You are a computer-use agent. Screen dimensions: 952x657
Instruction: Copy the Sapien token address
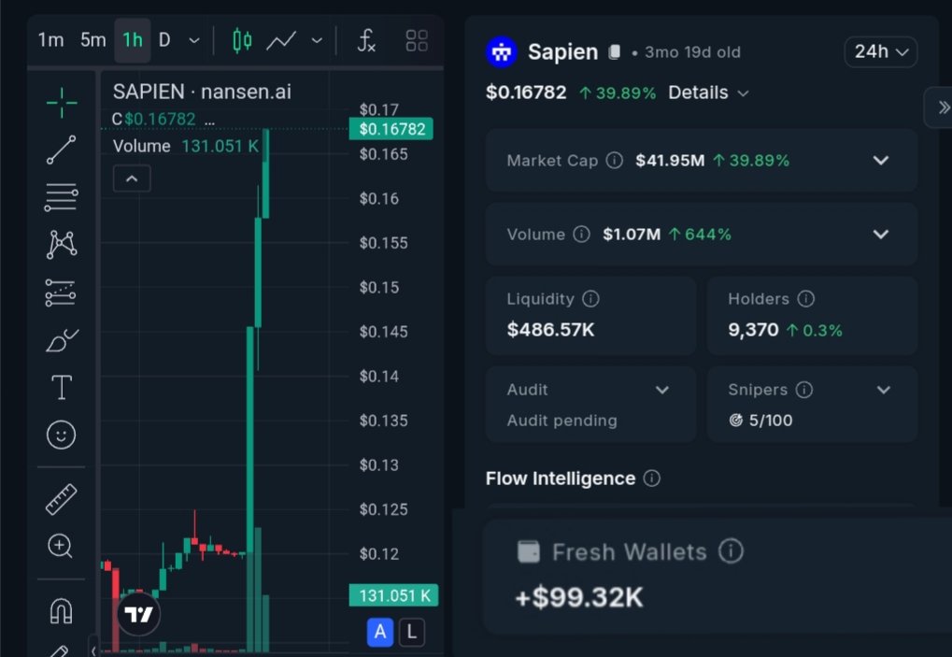pos(615,52)
